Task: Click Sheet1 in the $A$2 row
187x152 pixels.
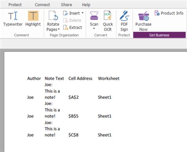Action: [105, 97]
